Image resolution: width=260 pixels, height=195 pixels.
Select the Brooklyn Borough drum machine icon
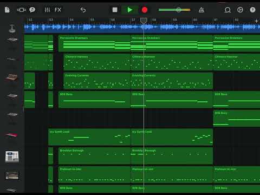click(12, 157)
